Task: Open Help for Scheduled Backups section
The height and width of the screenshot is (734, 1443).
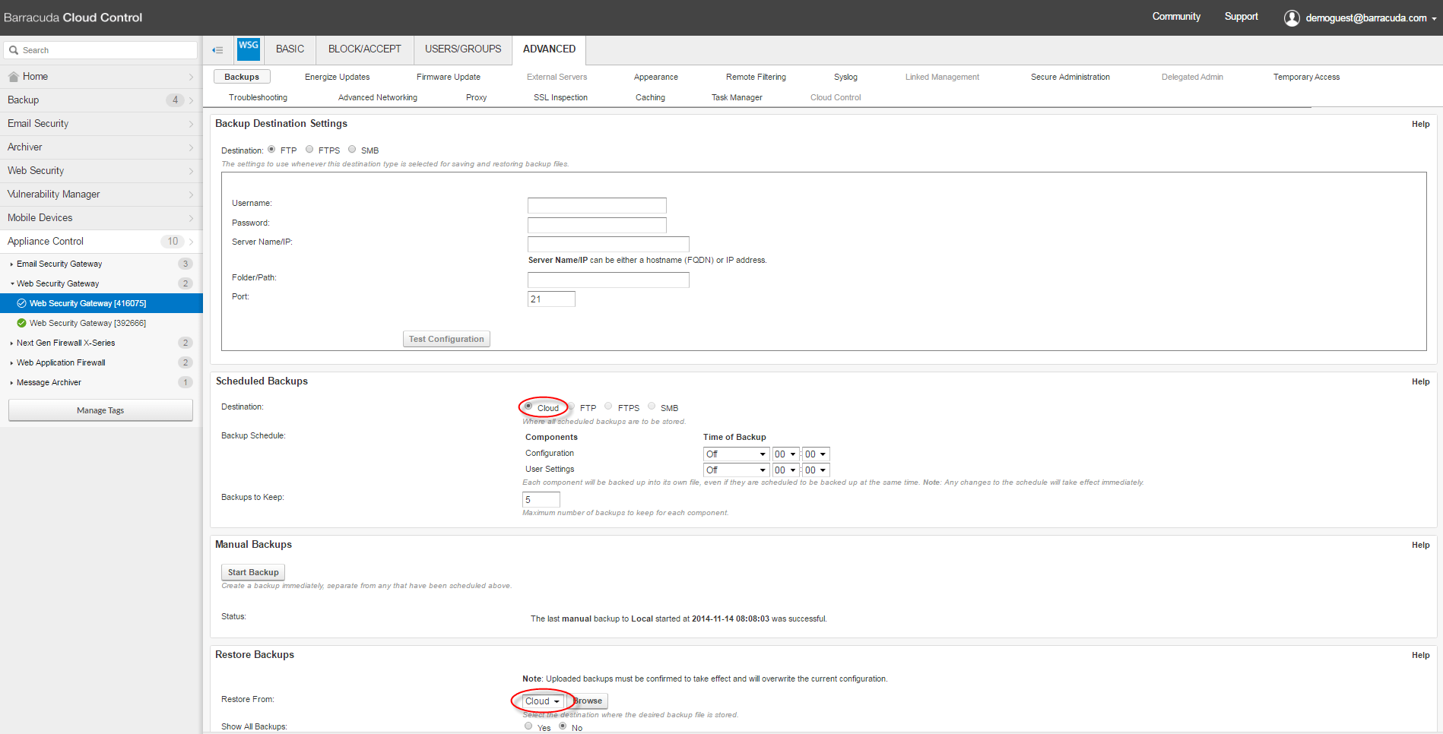Action: coord(1420,381)
